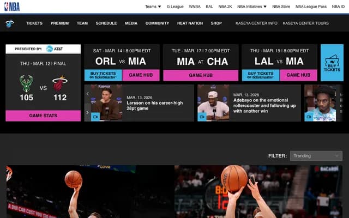Image resolution: width=349 pixels, height=218 pixels.
Task: Open Game Hub for ORL vs MIA
Action: click(x=141, y=75)
